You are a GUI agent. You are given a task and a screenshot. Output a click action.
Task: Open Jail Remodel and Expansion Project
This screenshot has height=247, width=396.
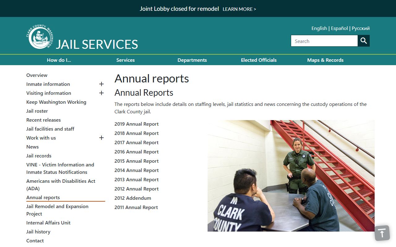click(x=57, y=210)
